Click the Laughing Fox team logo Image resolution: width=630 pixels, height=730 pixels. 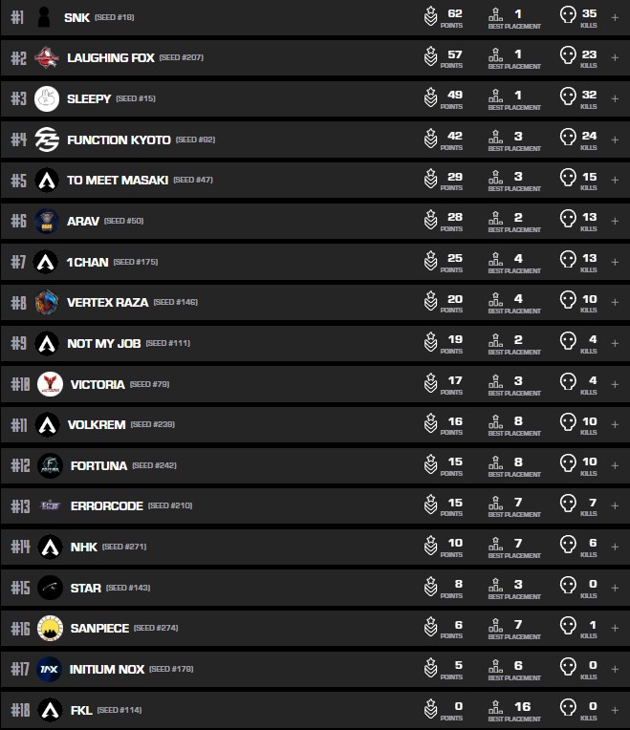click(x=47, y=58)
